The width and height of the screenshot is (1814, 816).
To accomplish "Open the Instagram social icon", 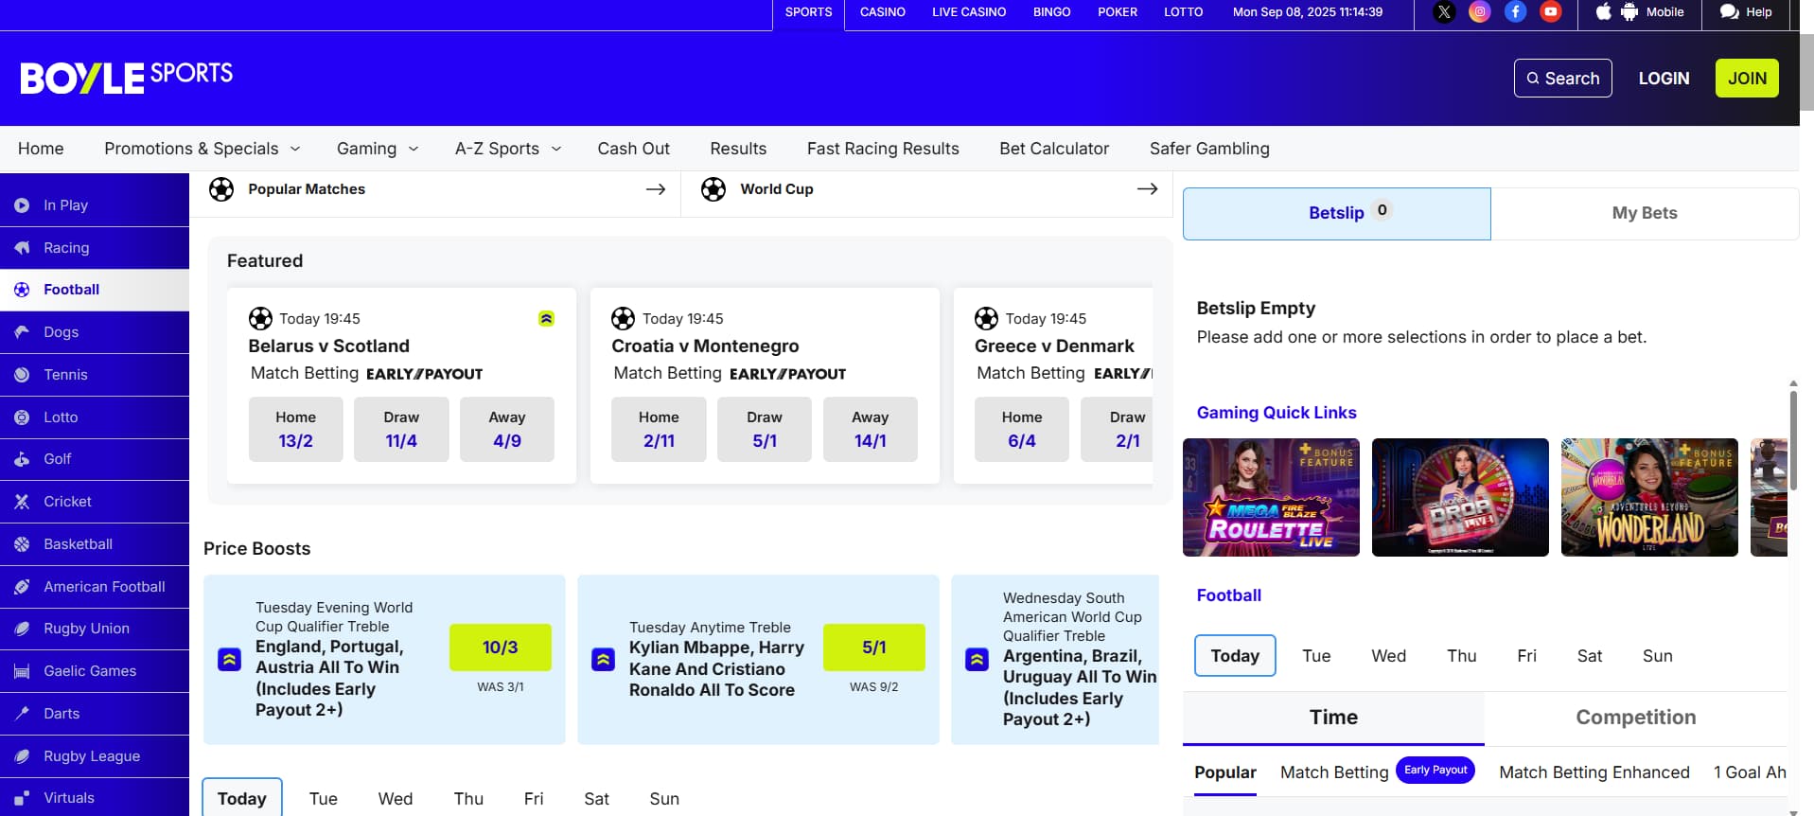I will click(x=1480, y=12).
